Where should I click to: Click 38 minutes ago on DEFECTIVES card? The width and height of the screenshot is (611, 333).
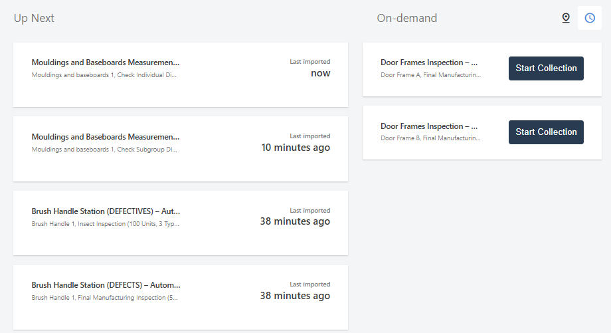[295, 221]
